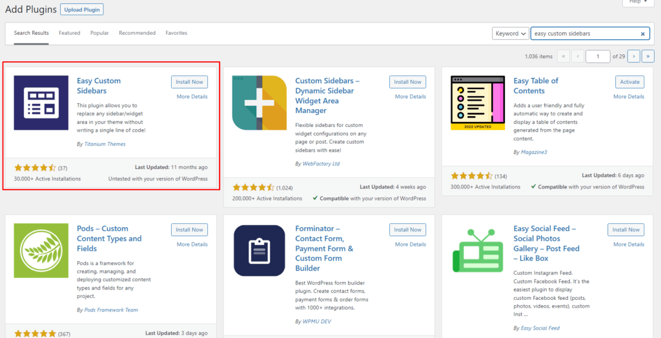Open More Details for Forminator
The height and width of the screenshot is (338, 661).
click(411, 244)
